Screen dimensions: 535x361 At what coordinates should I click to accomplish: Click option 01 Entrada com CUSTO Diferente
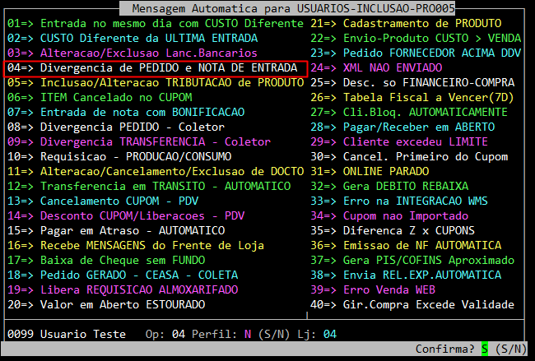(156, 24)
